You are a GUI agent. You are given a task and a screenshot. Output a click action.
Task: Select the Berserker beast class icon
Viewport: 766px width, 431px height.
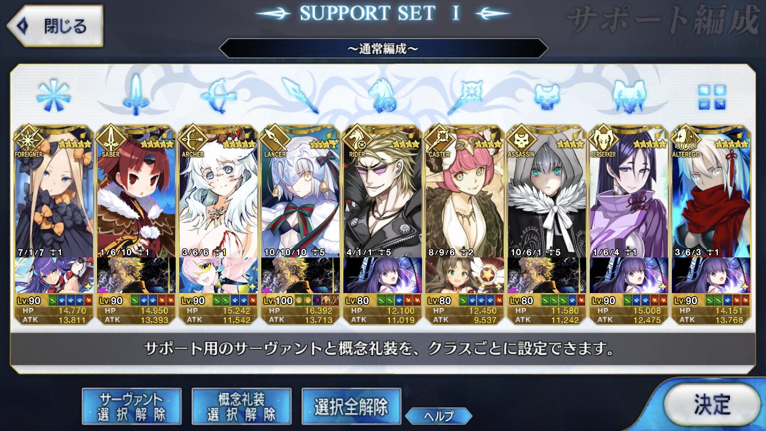(629, 95)
